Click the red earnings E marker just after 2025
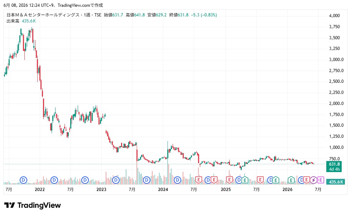 click(x=229, y=180)
